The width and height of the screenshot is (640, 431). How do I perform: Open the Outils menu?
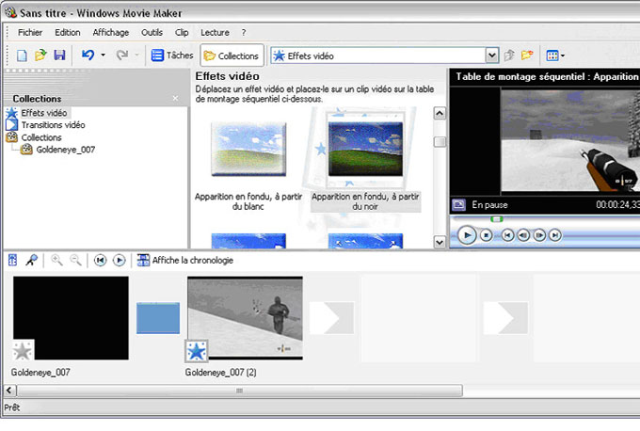[152, 32]
